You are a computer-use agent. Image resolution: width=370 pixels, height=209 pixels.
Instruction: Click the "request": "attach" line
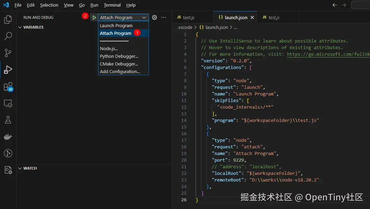(x=238, y=147)
